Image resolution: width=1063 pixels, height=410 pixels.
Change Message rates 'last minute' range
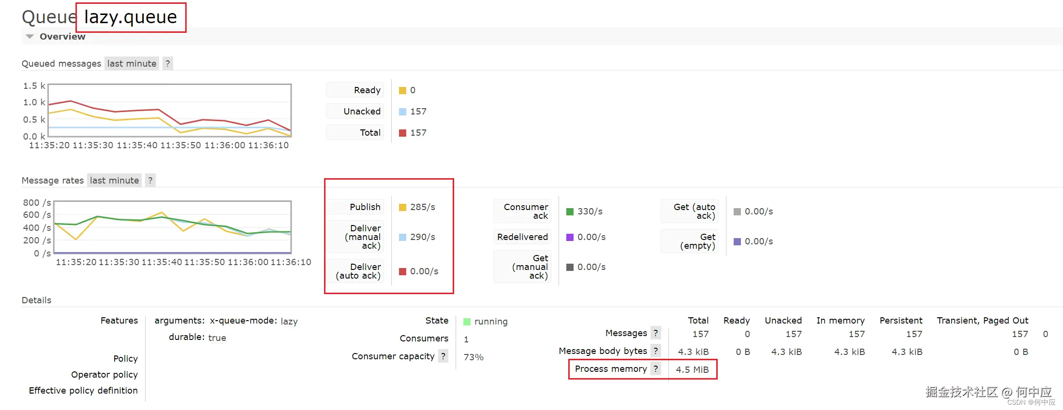tap(114, 180)
